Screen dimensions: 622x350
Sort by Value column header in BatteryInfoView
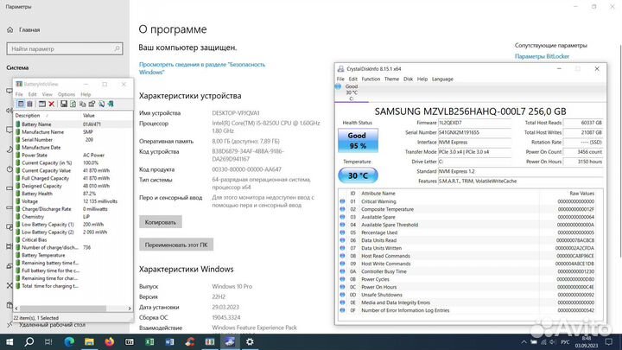click(x=107, y=116)
